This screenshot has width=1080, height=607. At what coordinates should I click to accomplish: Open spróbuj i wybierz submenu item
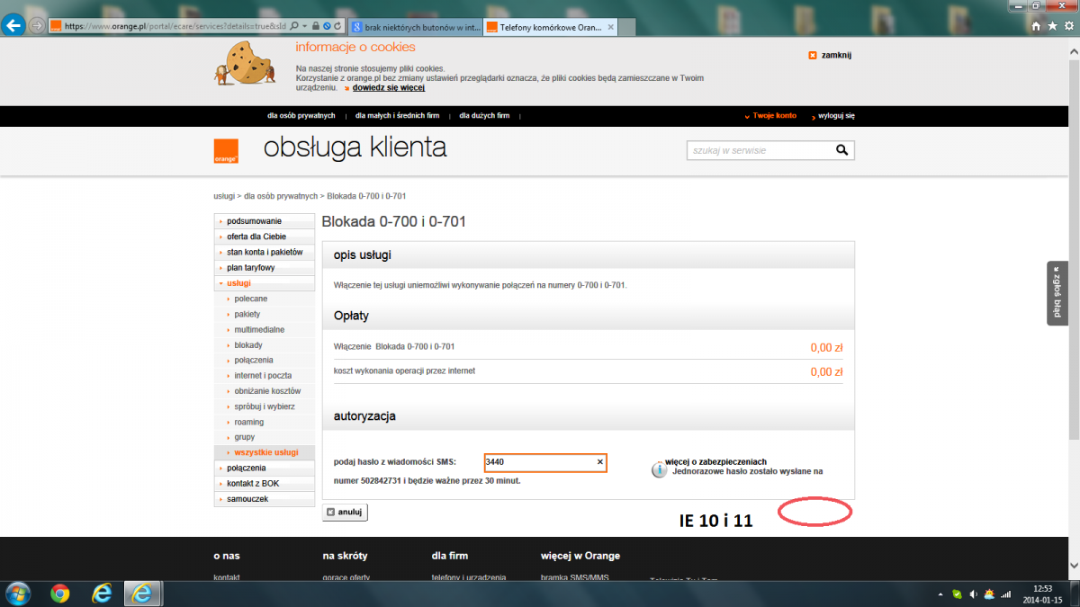[265, 406]
